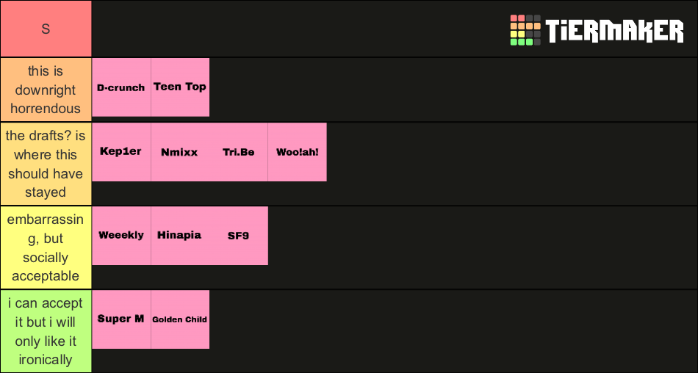Click the 'this is downright horrendous' tier label

point(46,90)
